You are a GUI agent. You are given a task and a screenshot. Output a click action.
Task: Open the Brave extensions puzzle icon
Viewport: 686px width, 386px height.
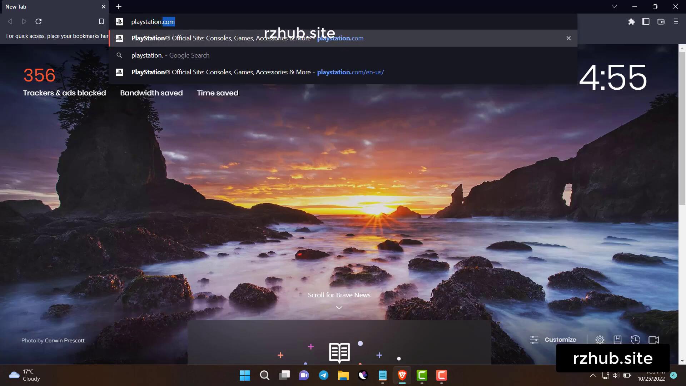pos(631,22)
